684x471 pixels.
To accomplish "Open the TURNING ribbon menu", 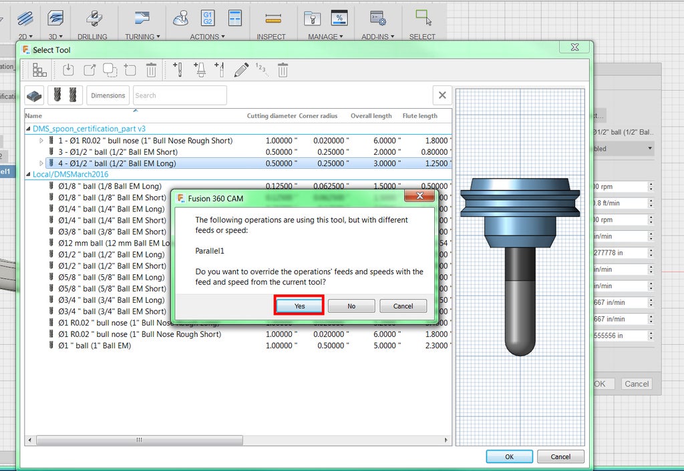I will pos(142,37).
